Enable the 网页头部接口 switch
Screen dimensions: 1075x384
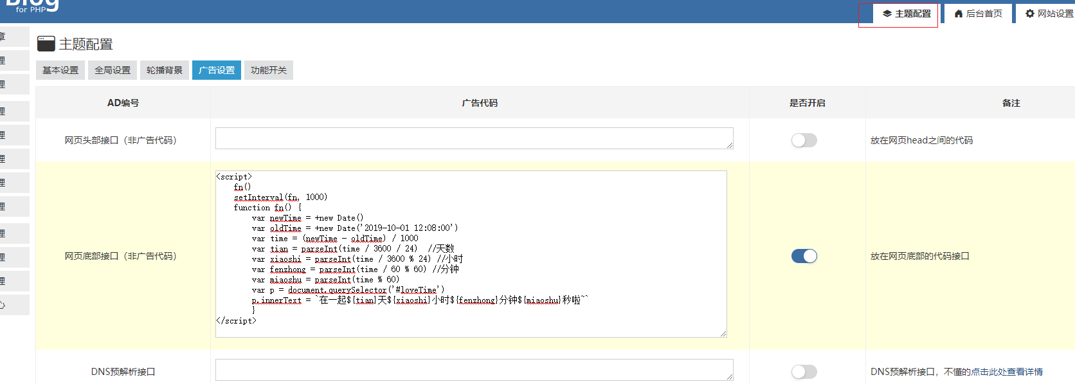(804, 140)
